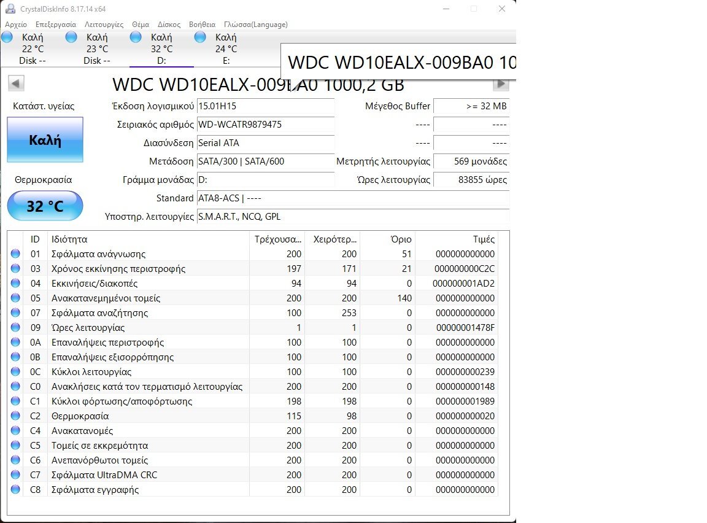Screen dimensions: 707x523
Task: Open the Βοήθεια menu
Action: (202, 25)
